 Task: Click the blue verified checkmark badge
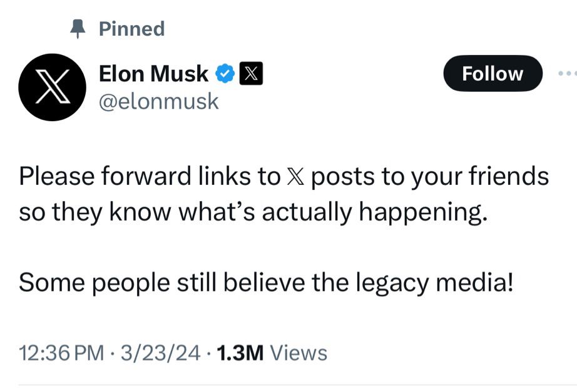tap(223, 73)
